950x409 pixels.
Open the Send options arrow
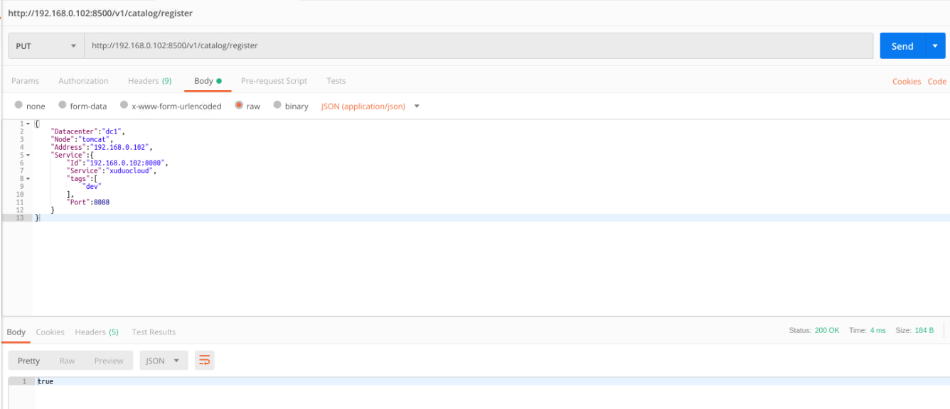coord(934,46)
